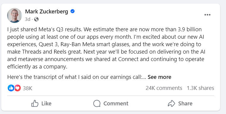This screenshot has height=114, width=226.
Task: Click the blue verified badge icon
Action: (72, 11)
